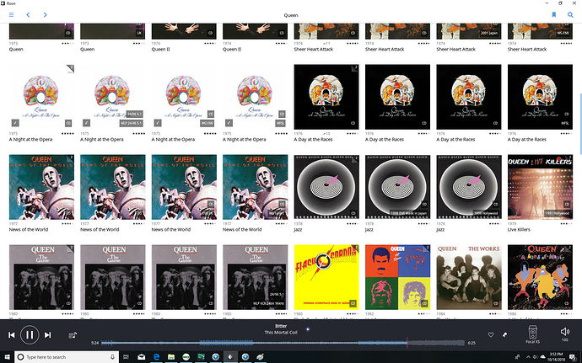Click This Mortal Coil artist name

click(x=281, y=333)
